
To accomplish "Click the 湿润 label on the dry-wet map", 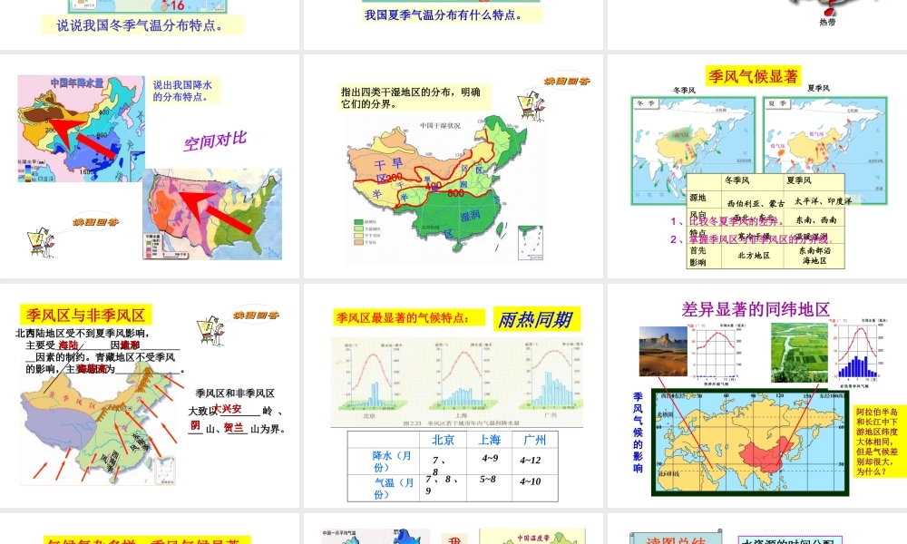I will [x=470, y=216].
